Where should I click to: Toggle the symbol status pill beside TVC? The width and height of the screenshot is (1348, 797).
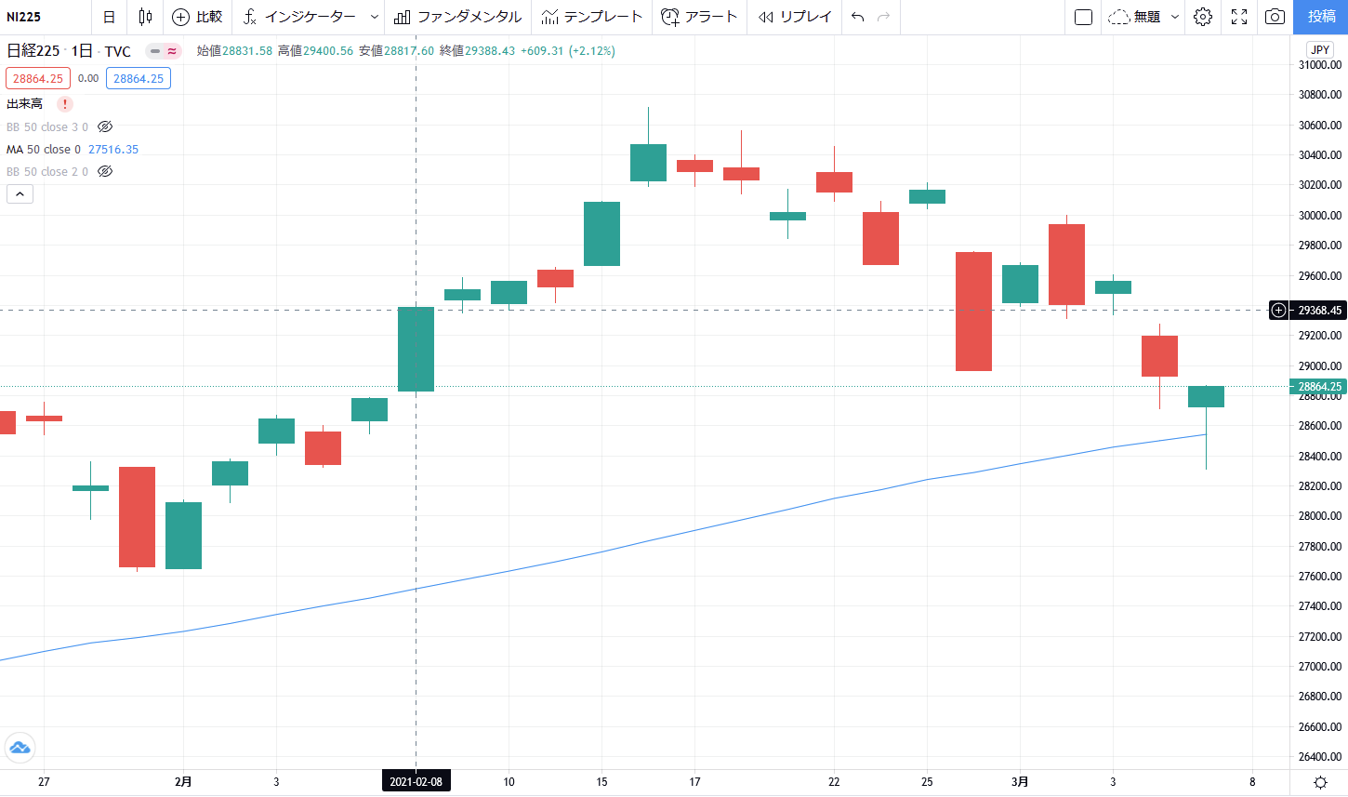tap(164, 51)
